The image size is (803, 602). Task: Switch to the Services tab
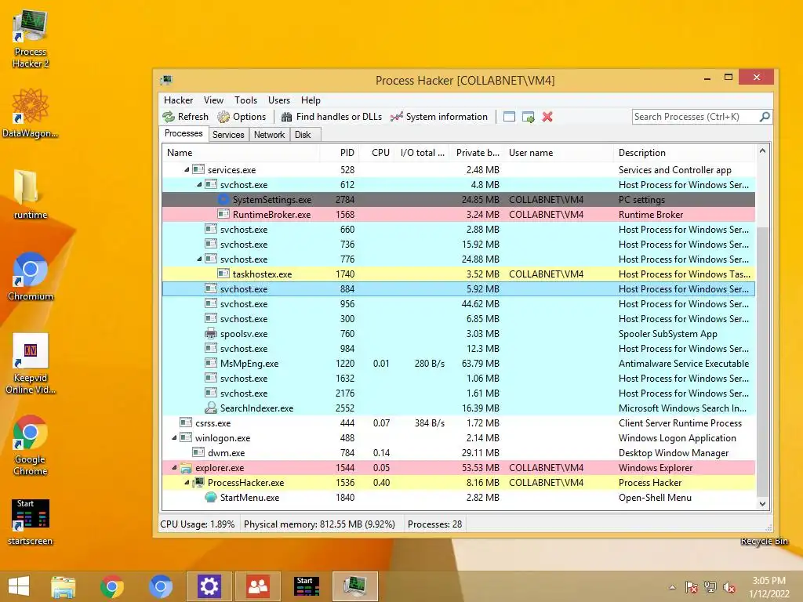click(228, 135)
